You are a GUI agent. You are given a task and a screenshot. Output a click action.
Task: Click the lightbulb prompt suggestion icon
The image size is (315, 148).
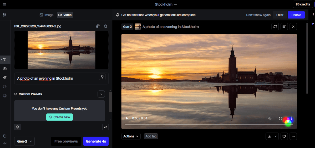102,76
